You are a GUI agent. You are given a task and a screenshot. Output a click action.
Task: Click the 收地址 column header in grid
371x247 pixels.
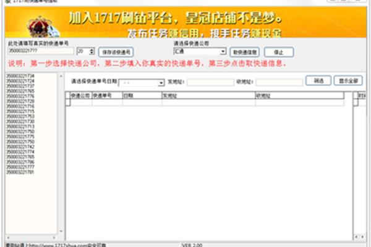click(x=299, y=96)
